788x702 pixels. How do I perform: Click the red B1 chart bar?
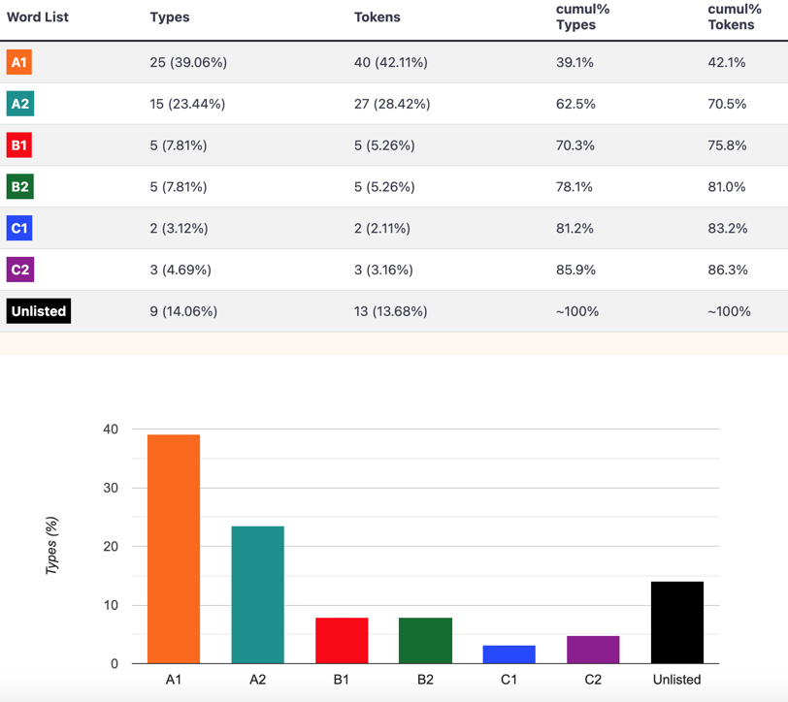click(342, 641)
